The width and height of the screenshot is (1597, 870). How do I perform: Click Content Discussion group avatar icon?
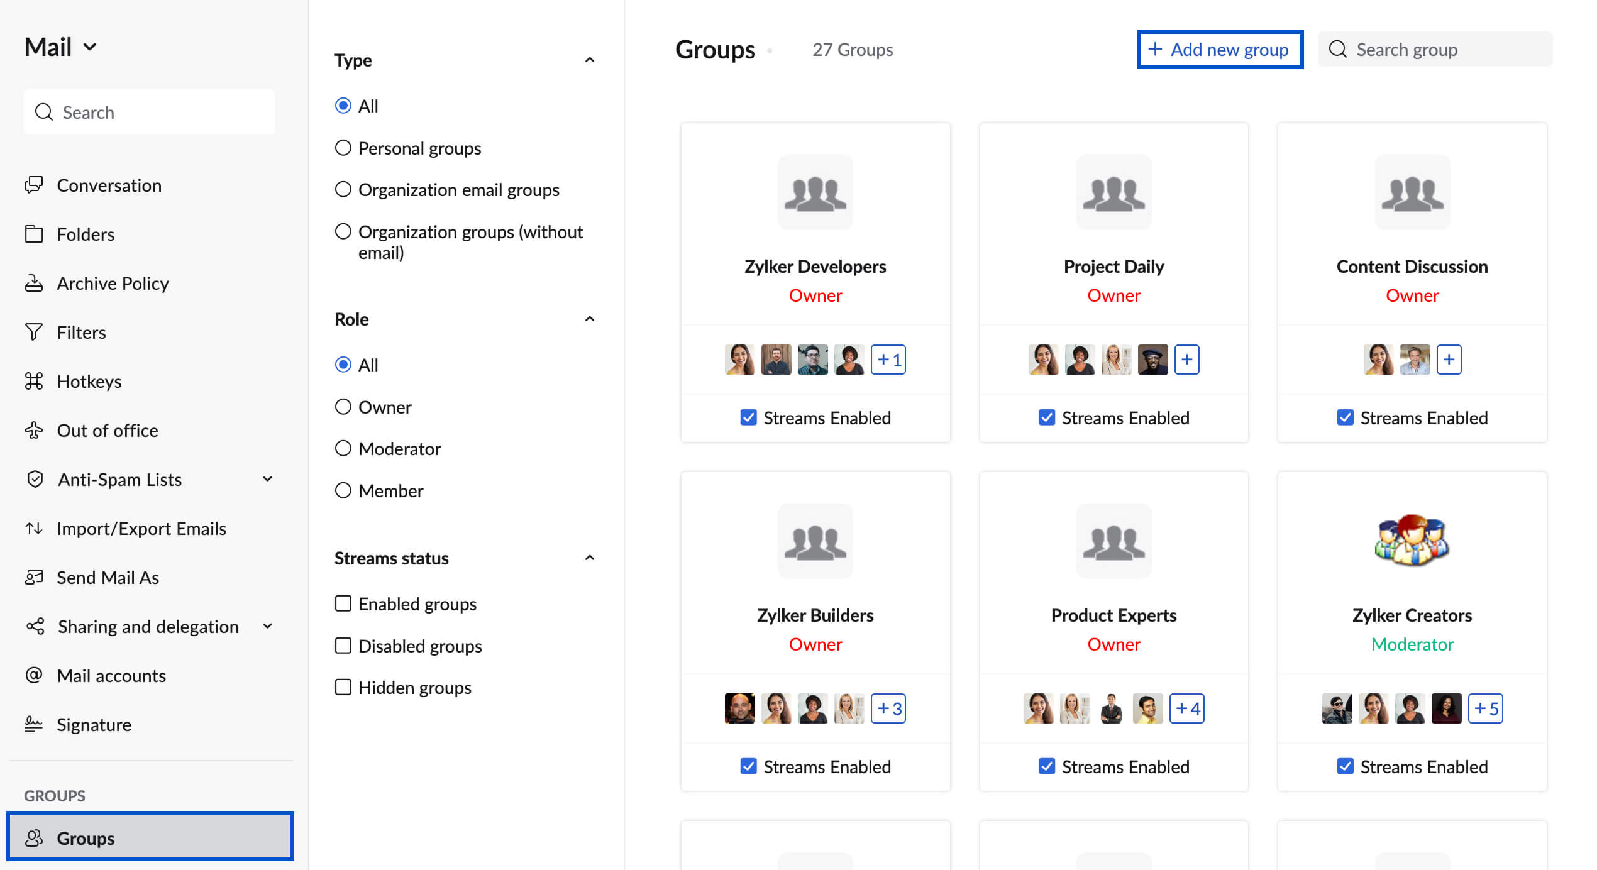tap(1412, 192)
